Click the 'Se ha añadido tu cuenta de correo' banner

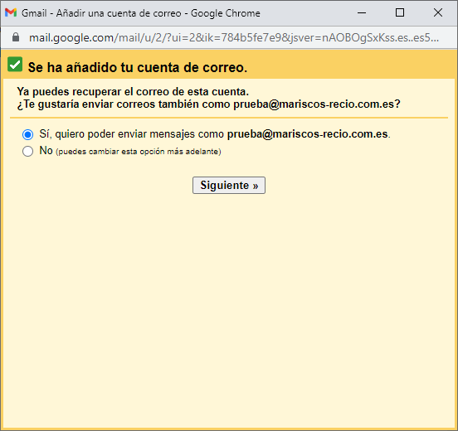[138, 67]
